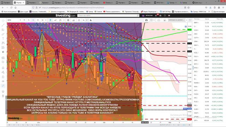The height and width of the screenshot is (127, 226).
Task: Take a chart snapshot with camera icon
Action: coord(146,20)
